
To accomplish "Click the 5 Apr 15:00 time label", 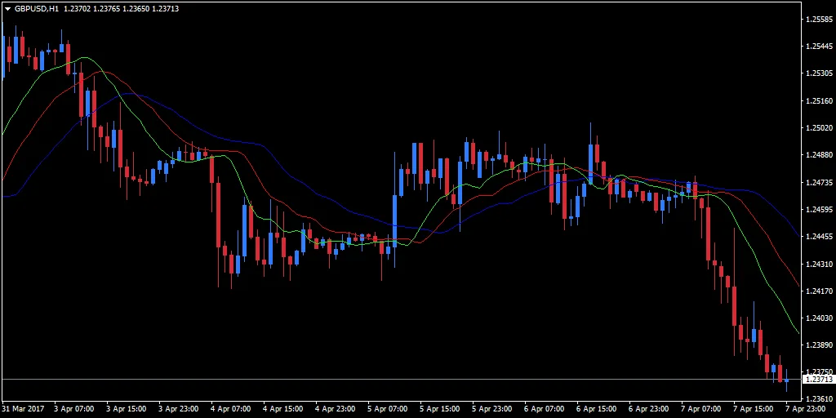I will pyautogui.click(x=440, y=409).
